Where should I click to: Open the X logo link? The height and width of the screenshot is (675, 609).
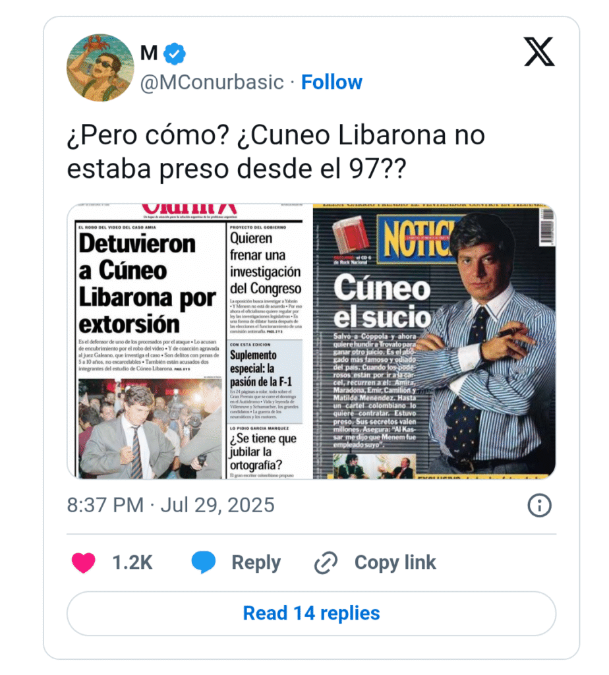click(539, 51)
